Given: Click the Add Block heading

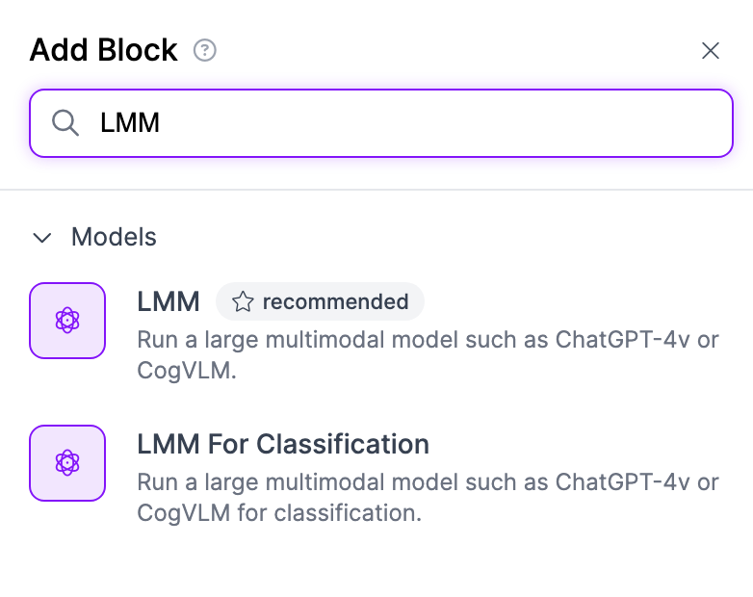Looking at the screenshot, I should [x=103, y=50].
